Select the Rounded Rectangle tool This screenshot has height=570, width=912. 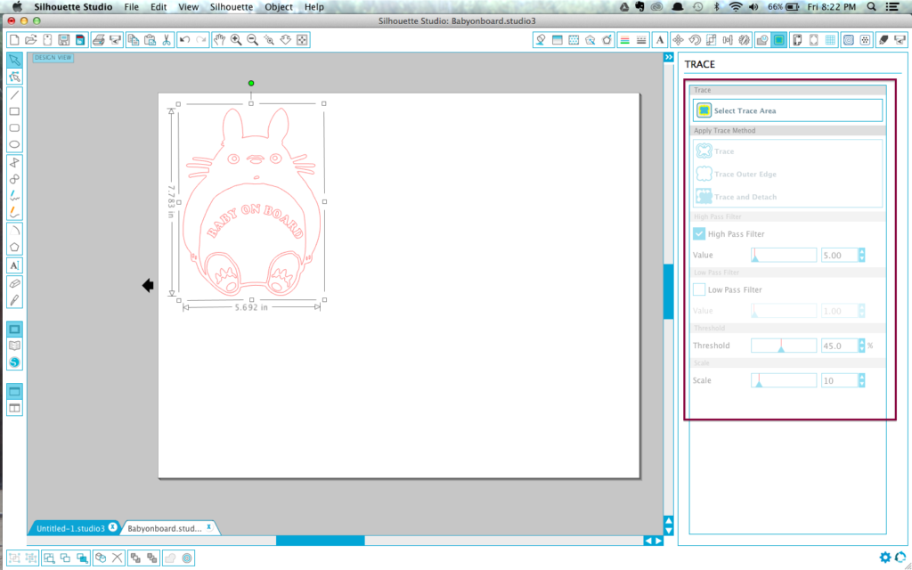pos(14,128)
